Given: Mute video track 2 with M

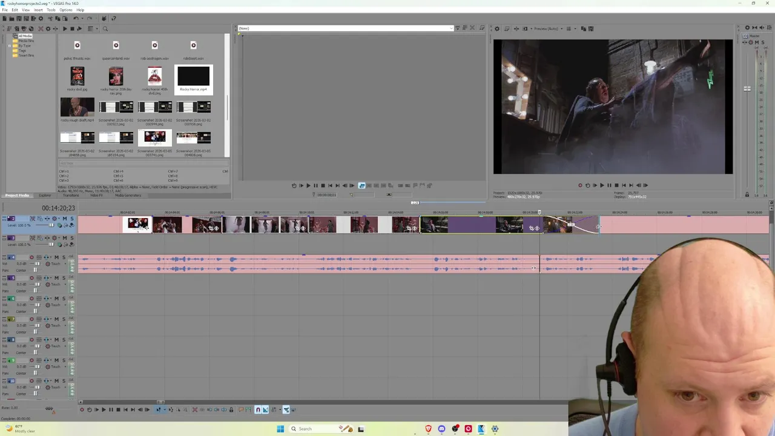Looking at the screenshot, I should pos(65,219).
